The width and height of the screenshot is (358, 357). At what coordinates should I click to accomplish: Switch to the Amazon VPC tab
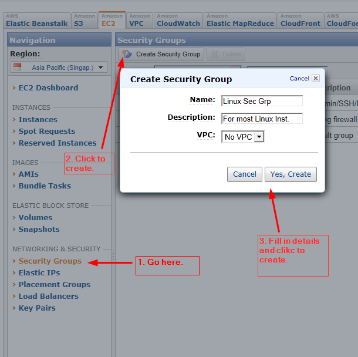[140, 21]
